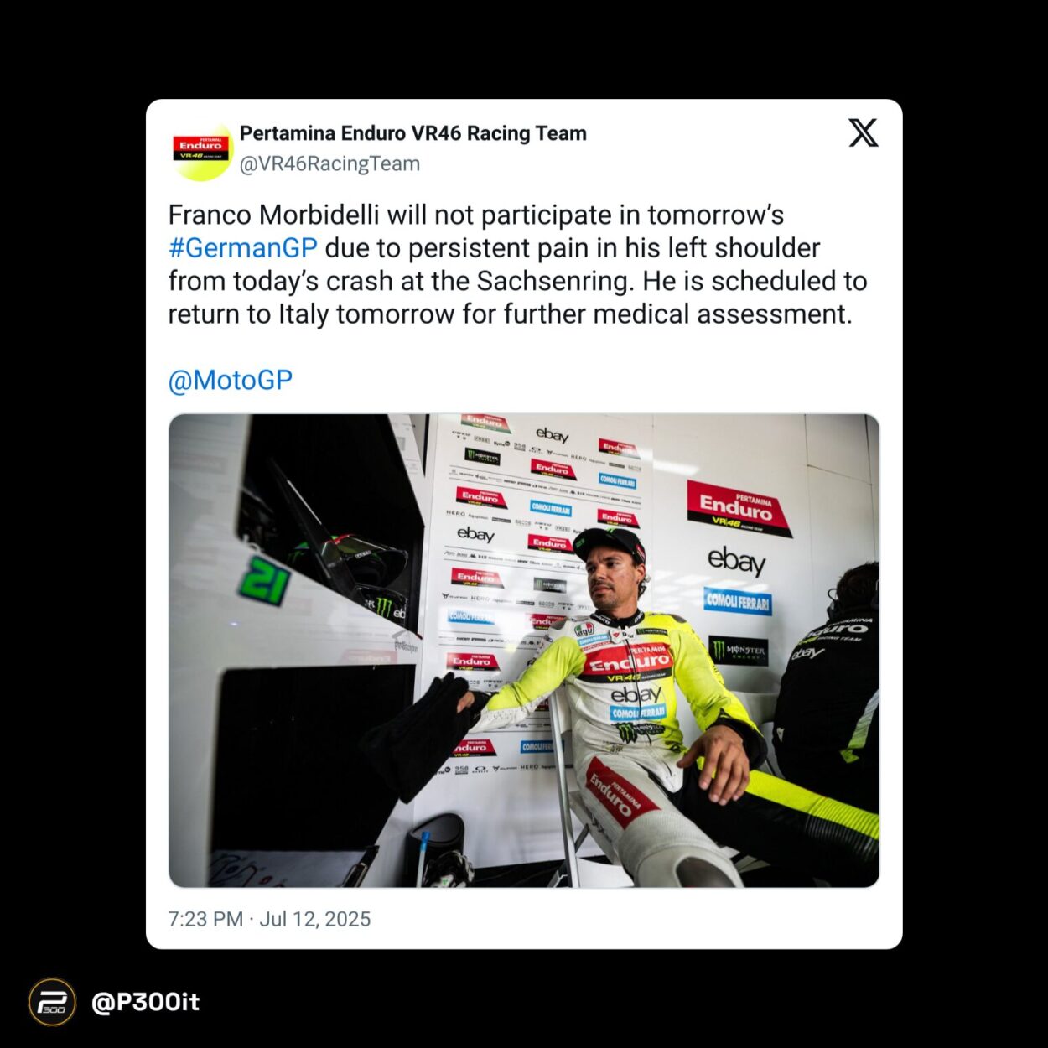Open the #GermanGP hashtag link
1048x1048 pixels.
point(242,248)
